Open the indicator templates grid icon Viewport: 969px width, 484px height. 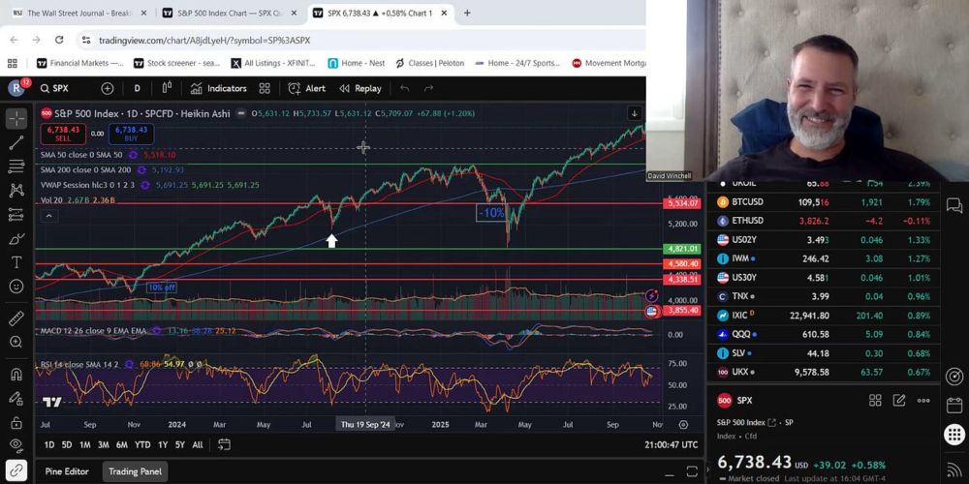click(265, 88)
